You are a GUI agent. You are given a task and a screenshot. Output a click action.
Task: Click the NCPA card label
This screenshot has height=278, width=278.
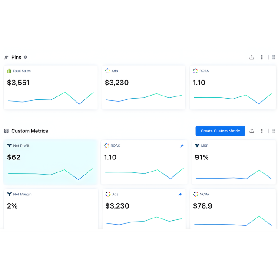pyautogui.click(x=205, y=194)
